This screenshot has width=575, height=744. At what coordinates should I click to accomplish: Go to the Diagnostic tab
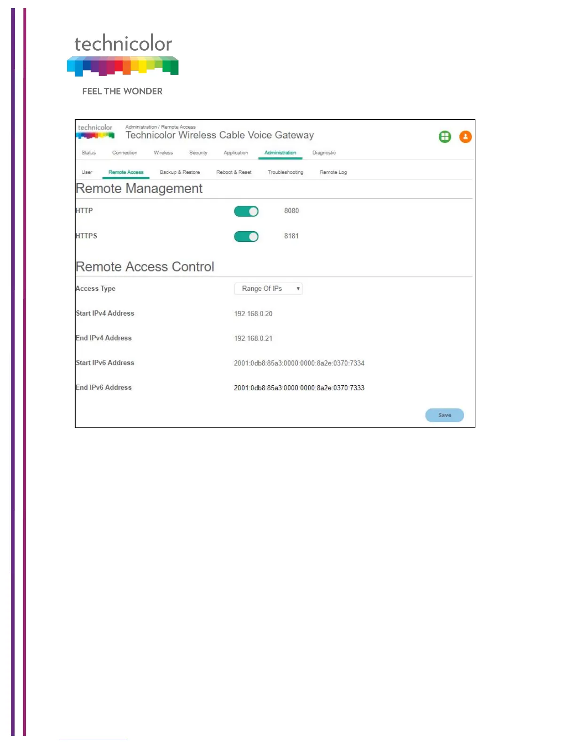[x=324, y=153]
